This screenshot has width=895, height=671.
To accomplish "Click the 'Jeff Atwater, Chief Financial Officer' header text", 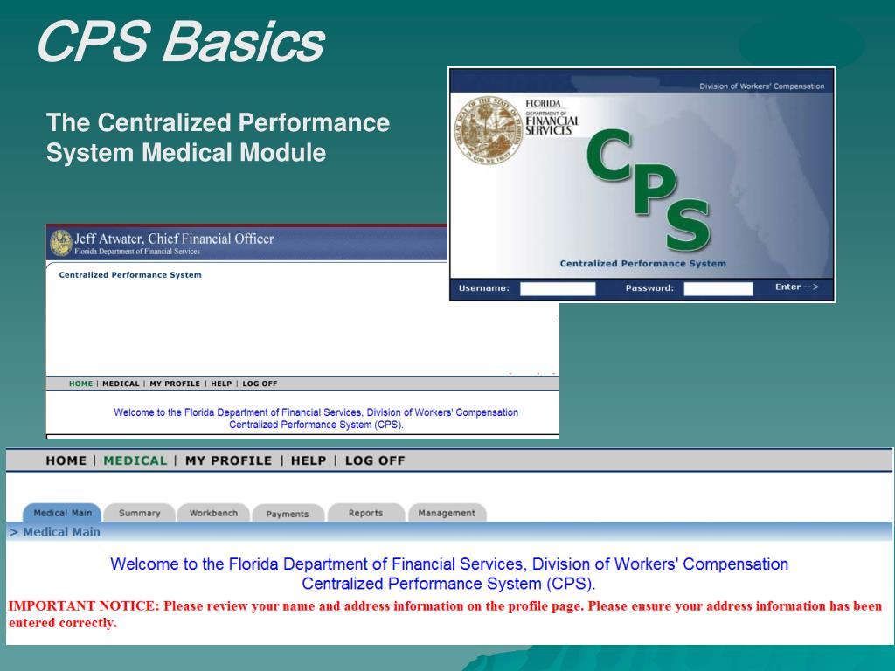I will pos(174,239).
